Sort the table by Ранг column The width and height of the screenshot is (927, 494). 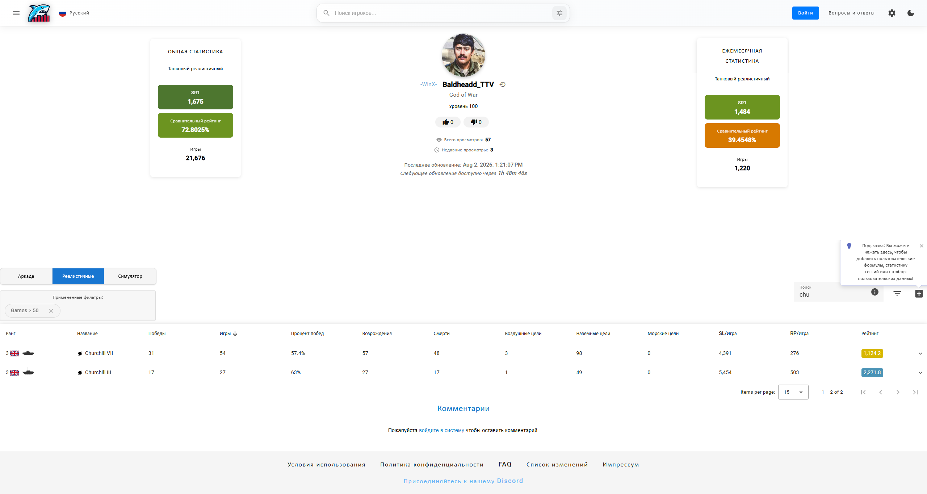coord(11,334)
